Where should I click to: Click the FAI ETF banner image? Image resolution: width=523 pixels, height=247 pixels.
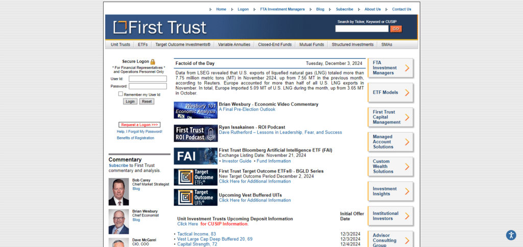(196, 156)
